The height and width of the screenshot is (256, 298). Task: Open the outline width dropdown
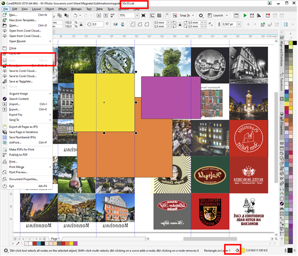click(239, 24)
